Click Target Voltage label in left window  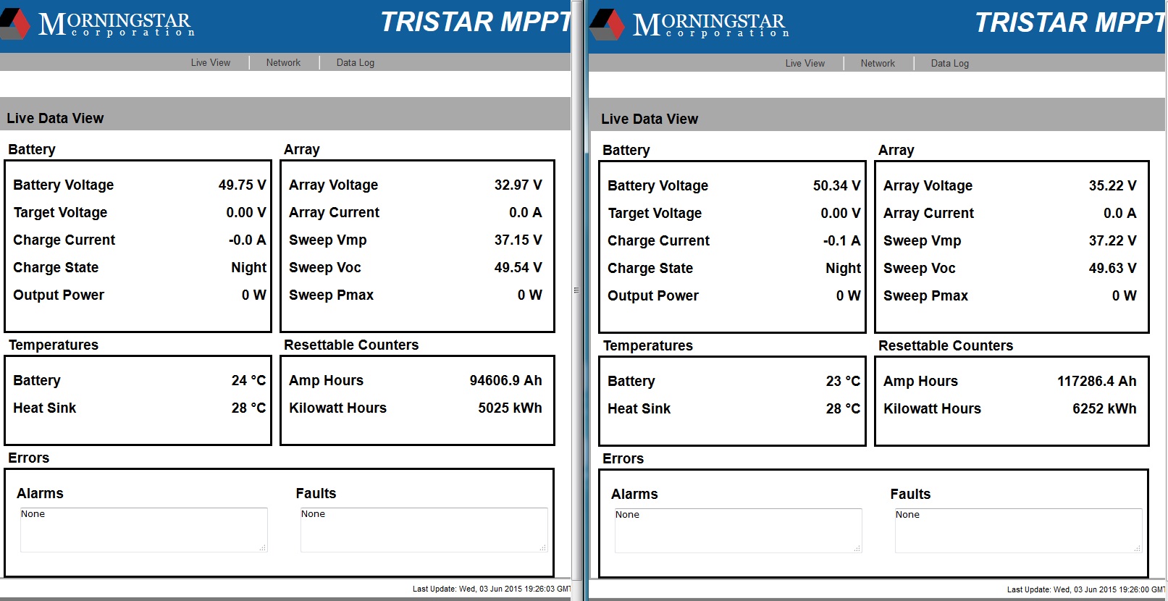(x=60, y=212)
